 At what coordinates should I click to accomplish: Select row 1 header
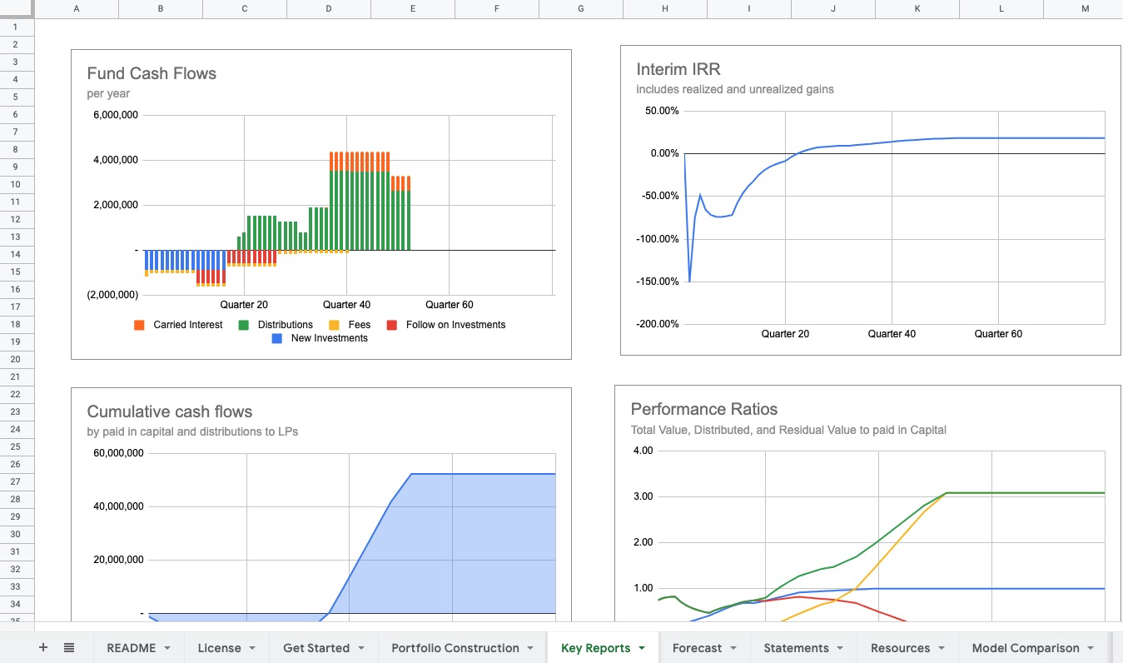click(17, 27)
